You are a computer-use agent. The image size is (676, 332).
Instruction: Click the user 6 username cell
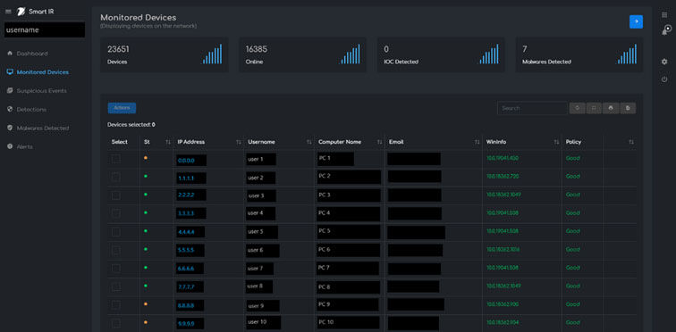point(263,251)
